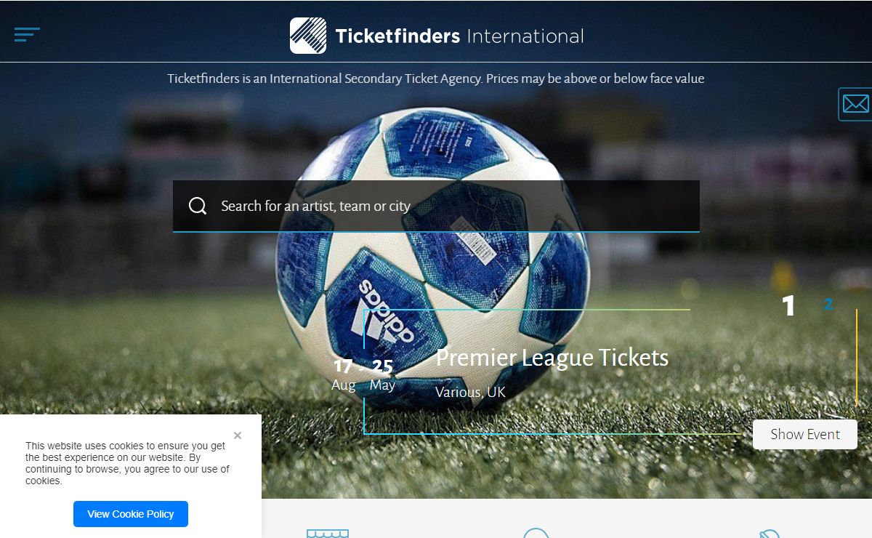Click the Ticketfinders striped logo icon
The image size is (872, 538).
pos(308,36)
